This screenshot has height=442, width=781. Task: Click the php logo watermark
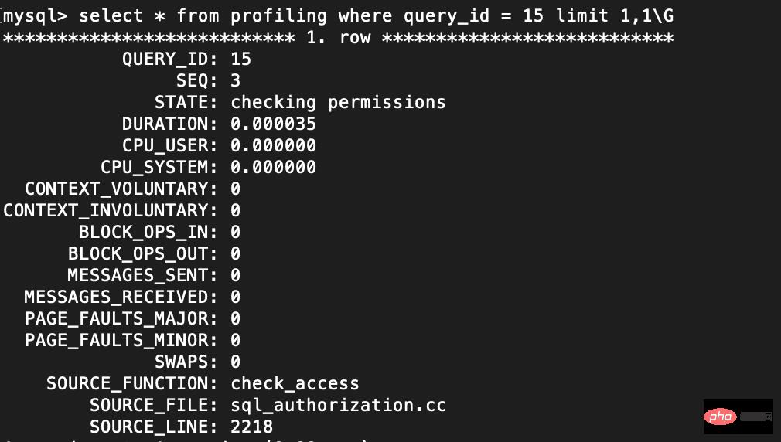(721, 416)
